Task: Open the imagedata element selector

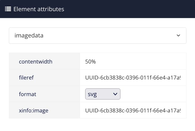Action: click(97, 35)
